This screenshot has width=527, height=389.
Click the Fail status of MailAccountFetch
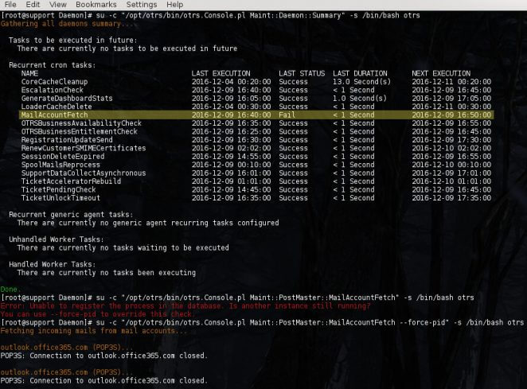[x=287, y=115]
